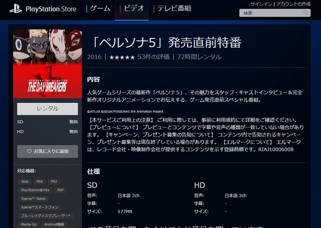The width and height of the screenshot is (321, 228).
Task: Click the アカウントの作成 link
Action: [293, 4]
